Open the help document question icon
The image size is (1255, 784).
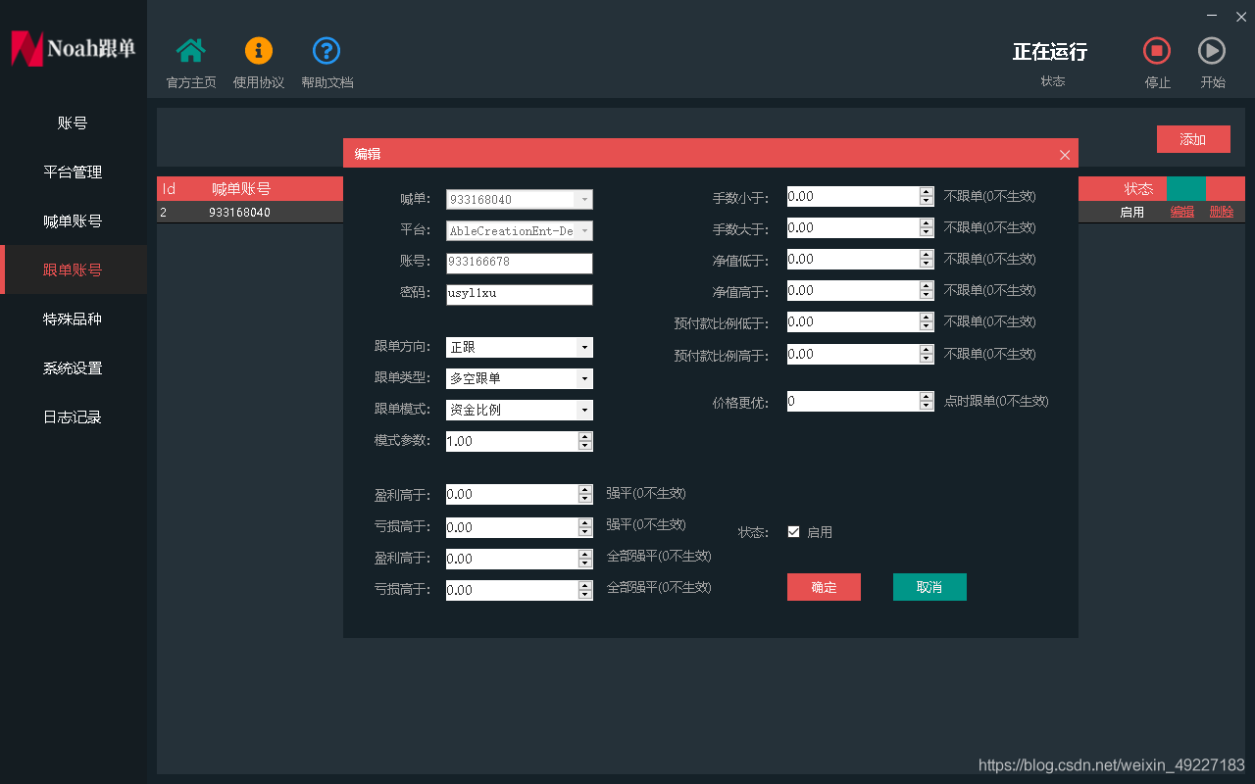tap(326, 50)
